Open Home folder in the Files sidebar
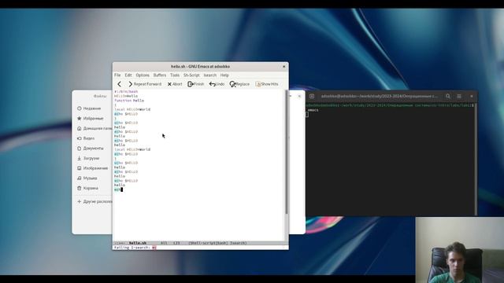 tap(94, 128)
